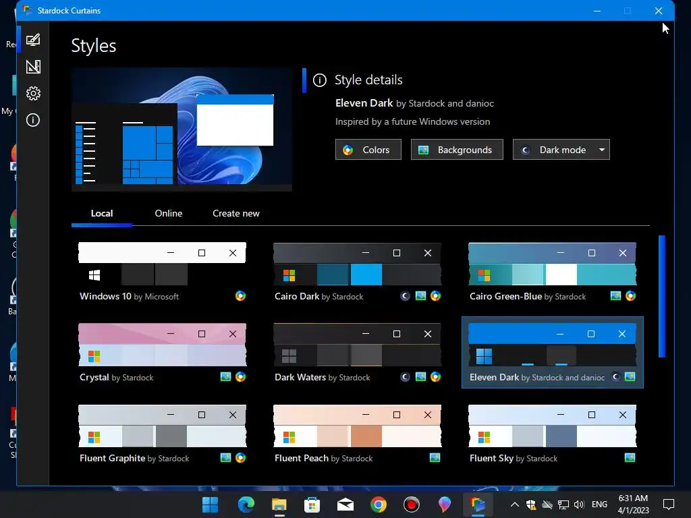This screenshot has height=518, width=691.
Task: Launch Google Chrome from the taskbar
Action: (x=378, y=505)
